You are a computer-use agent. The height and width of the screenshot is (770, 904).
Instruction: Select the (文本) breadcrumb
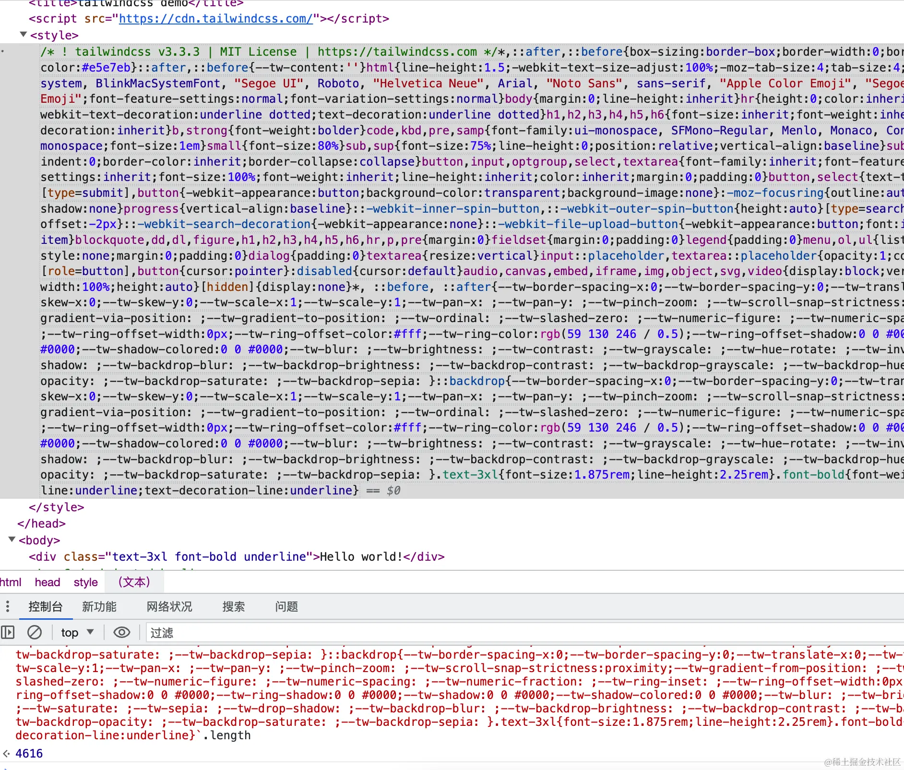click(x=134, y=582)
